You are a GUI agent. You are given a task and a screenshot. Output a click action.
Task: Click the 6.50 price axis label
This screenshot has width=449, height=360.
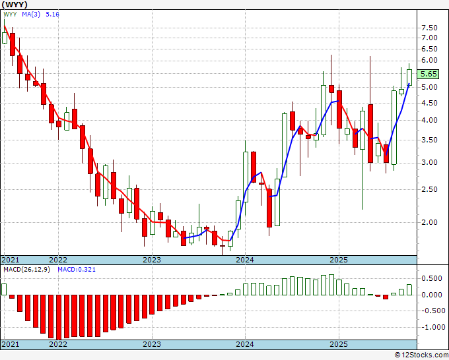click(x=429, y=49)
